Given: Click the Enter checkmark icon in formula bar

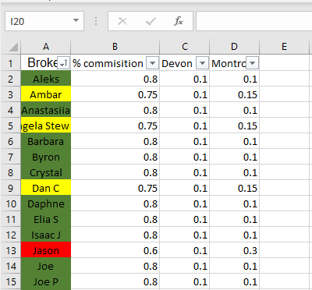Looking at the screenshot, I should pyautogui.click(x=151, y=21).
